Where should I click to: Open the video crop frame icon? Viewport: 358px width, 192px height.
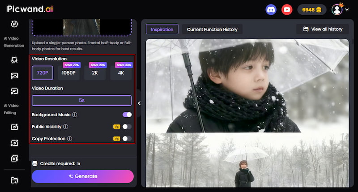click(x=14, y=143)
